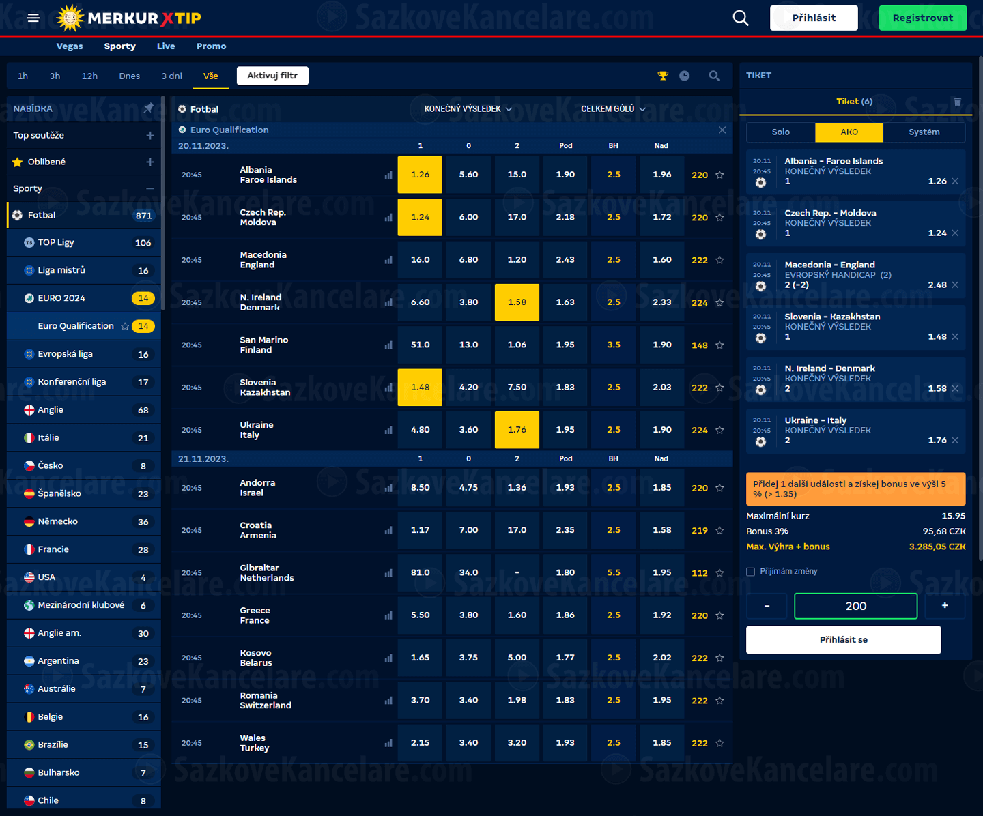Collapse the Sporty section

click(150, 188)
